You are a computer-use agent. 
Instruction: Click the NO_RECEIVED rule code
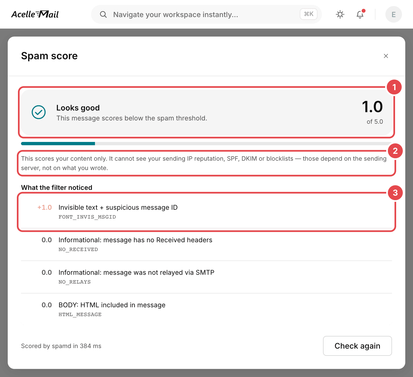(x=78, y=249)
